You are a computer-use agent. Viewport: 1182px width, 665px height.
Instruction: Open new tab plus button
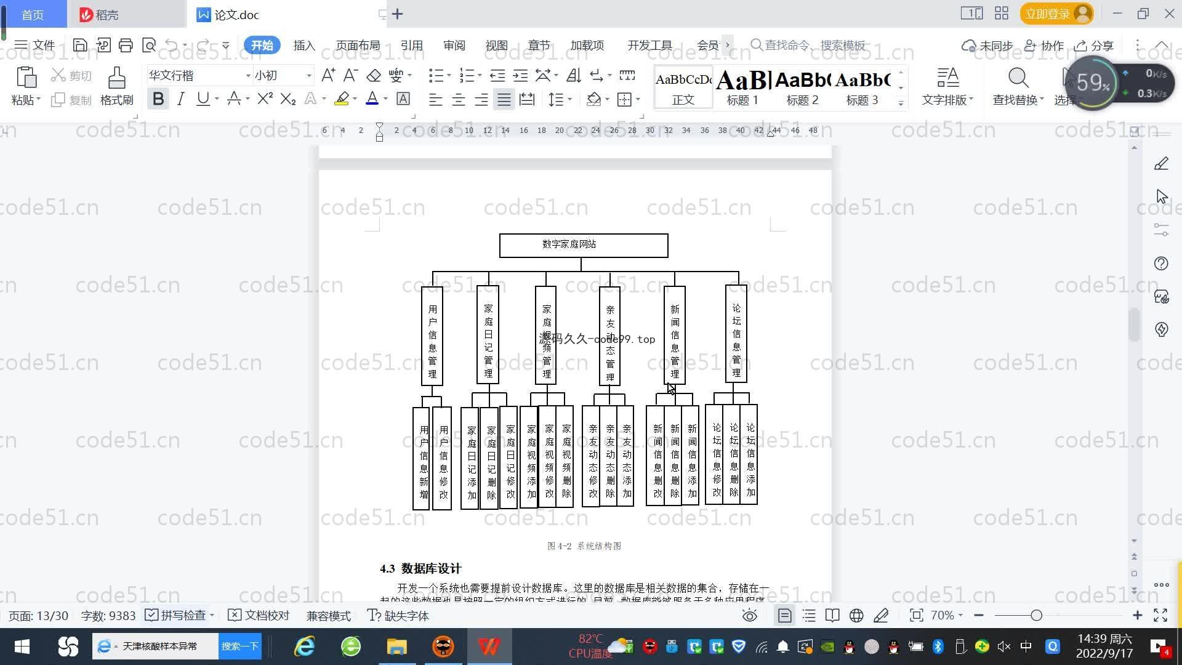[398, 14]
